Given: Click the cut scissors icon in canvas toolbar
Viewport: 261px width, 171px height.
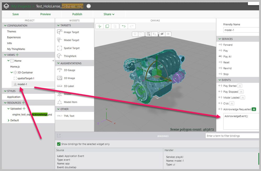Looking at the screenshot, I should pos(99,26).
